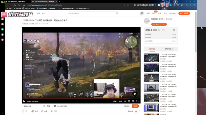Open 2022-07-22 21点场 video title
The height and width of the screenshot is (115, 206).
[x=169, y=85]
